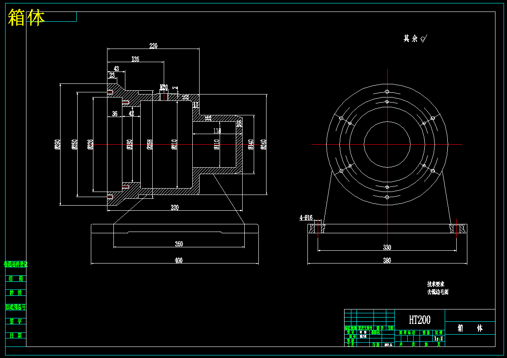Select white 箱体 name in title block
The height and width of the screenshot is (358, 507).
470,328
